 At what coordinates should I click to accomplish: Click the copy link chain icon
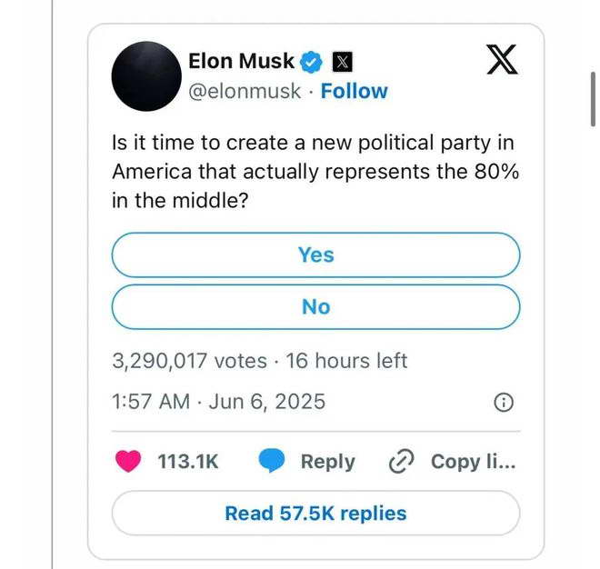401,462
